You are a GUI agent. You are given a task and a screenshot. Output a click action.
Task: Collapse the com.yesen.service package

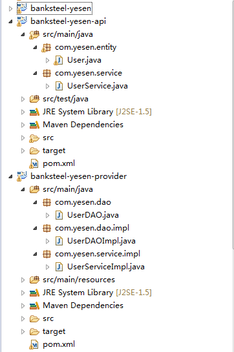click(x=35, y=73)
